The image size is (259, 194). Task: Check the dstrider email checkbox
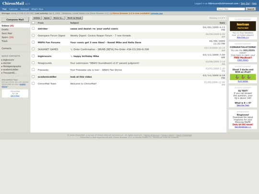pyautogui.click(x=33, y=28)
